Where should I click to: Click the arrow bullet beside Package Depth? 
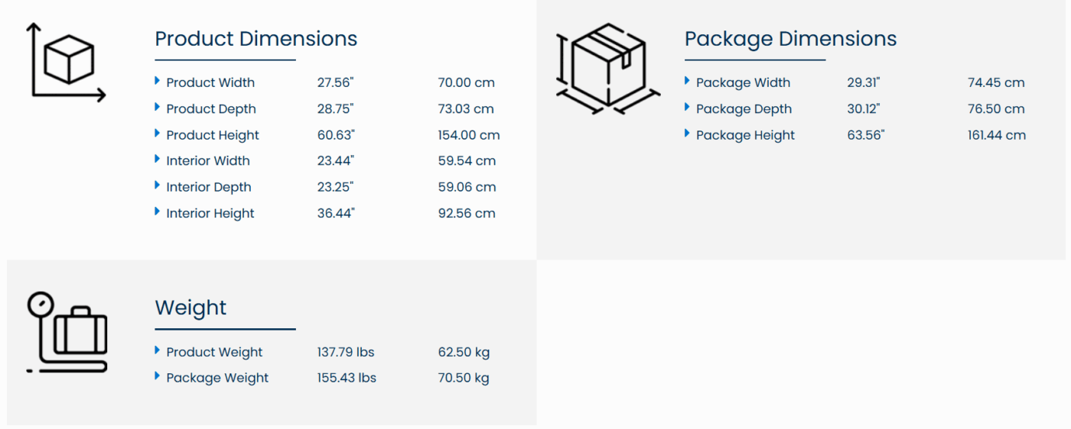pyautogui.click(x=688, y=108)
